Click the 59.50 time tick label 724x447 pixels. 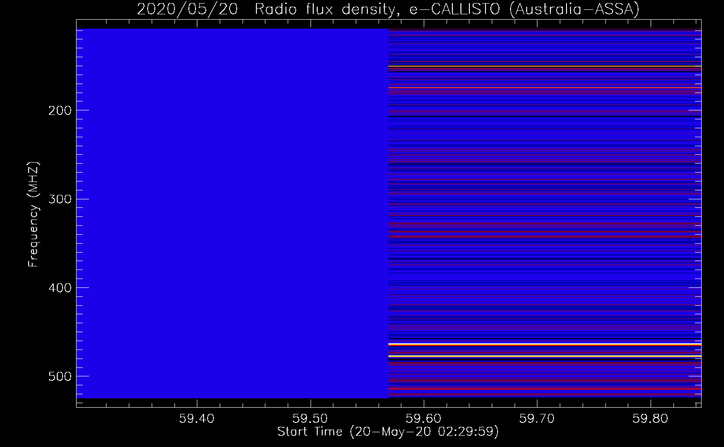[310, 418]
